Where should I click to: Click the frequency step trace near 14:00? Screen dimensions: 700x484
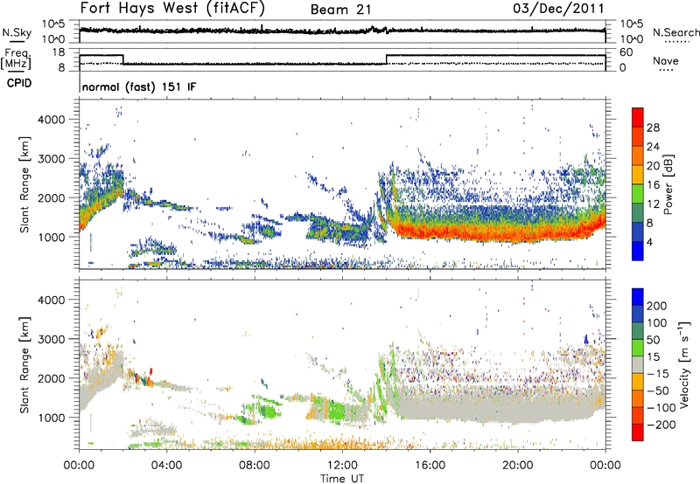pos(387,59)
